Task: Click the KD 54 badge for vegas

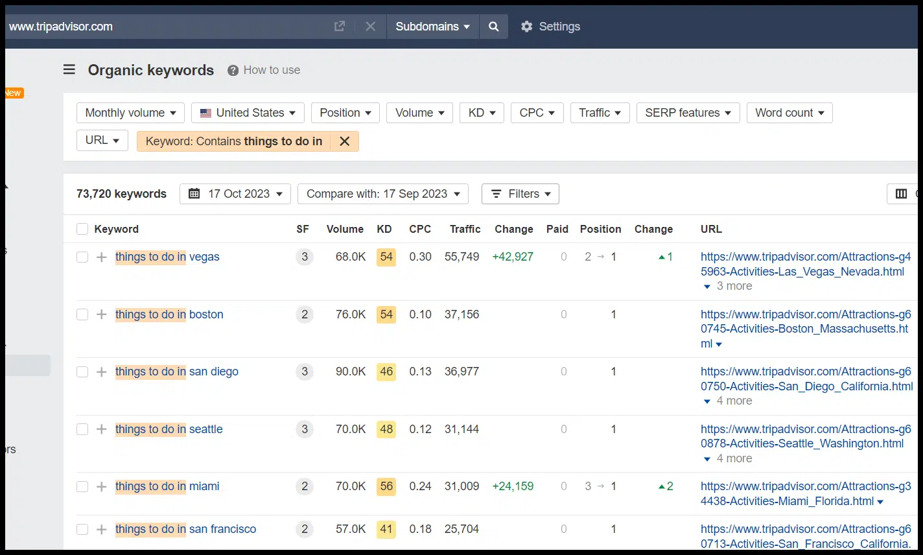Action: point(386,257)
